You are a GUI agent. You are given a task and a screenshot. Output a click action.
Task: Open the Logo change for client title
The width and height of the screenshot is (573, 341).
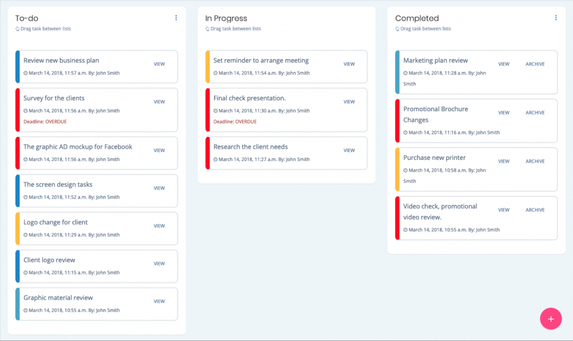pos(55,222)
